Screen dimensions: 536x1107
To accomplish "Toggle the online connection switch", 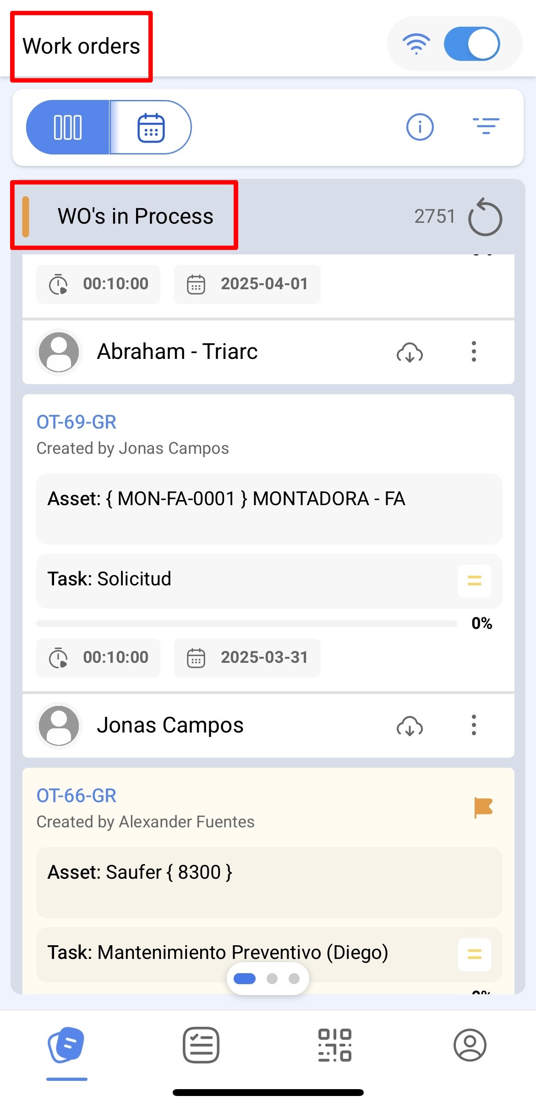I will [472, 44].
